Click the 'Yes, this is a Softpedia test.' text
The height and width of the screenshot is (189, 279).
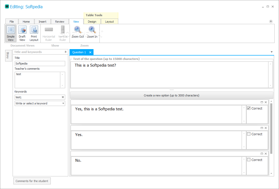coord(99,109)
